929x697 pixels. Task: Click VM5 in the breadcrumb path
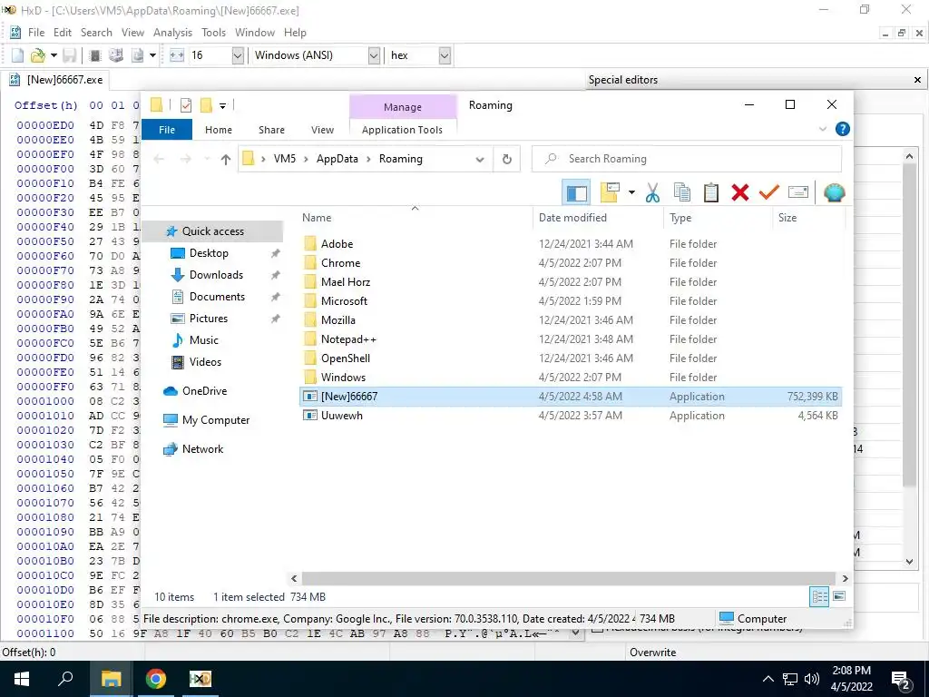point(284,159)
